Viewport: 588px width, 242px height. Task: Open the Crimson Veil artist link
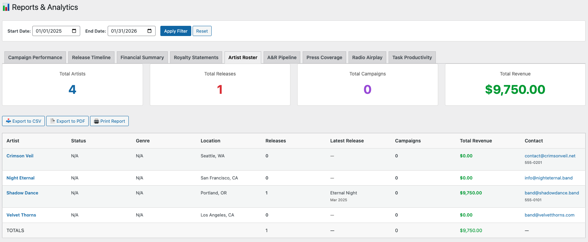(x=20, y=156)
